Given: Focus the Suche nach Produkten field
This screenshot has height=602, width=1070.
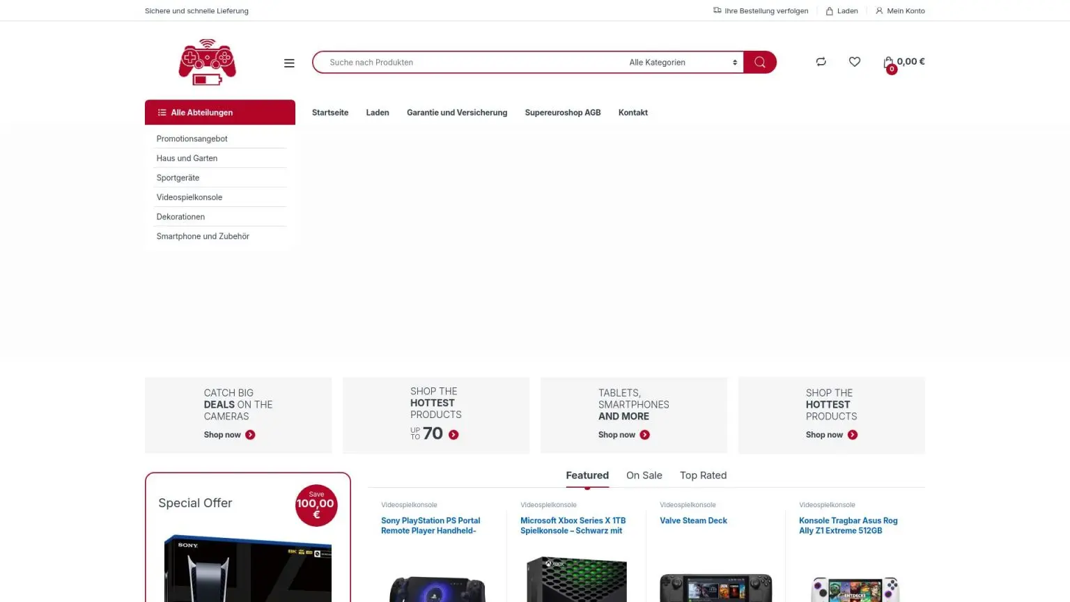Looking at the screenshot, I should 467,63.
